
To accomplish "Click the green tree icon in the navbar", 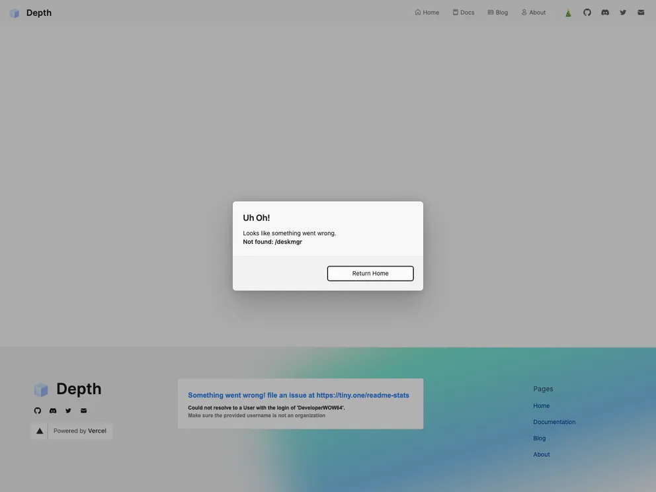I will click(567, 12).
